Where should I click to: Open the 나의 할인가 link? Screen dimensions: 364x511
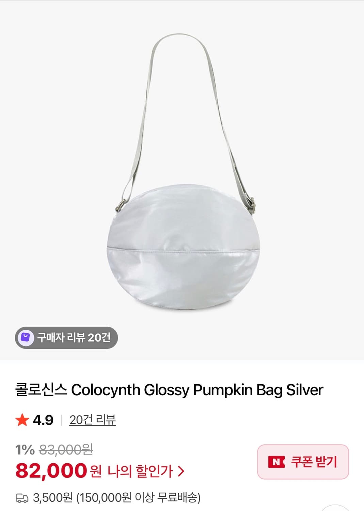[140, 471]
